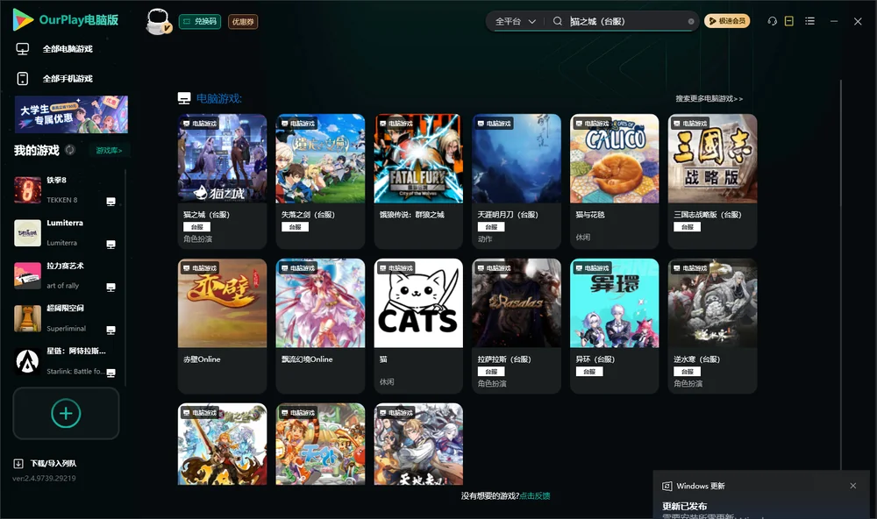Open the user avatar profile
This screenshot has width=877, height=519.
(158, 21)
